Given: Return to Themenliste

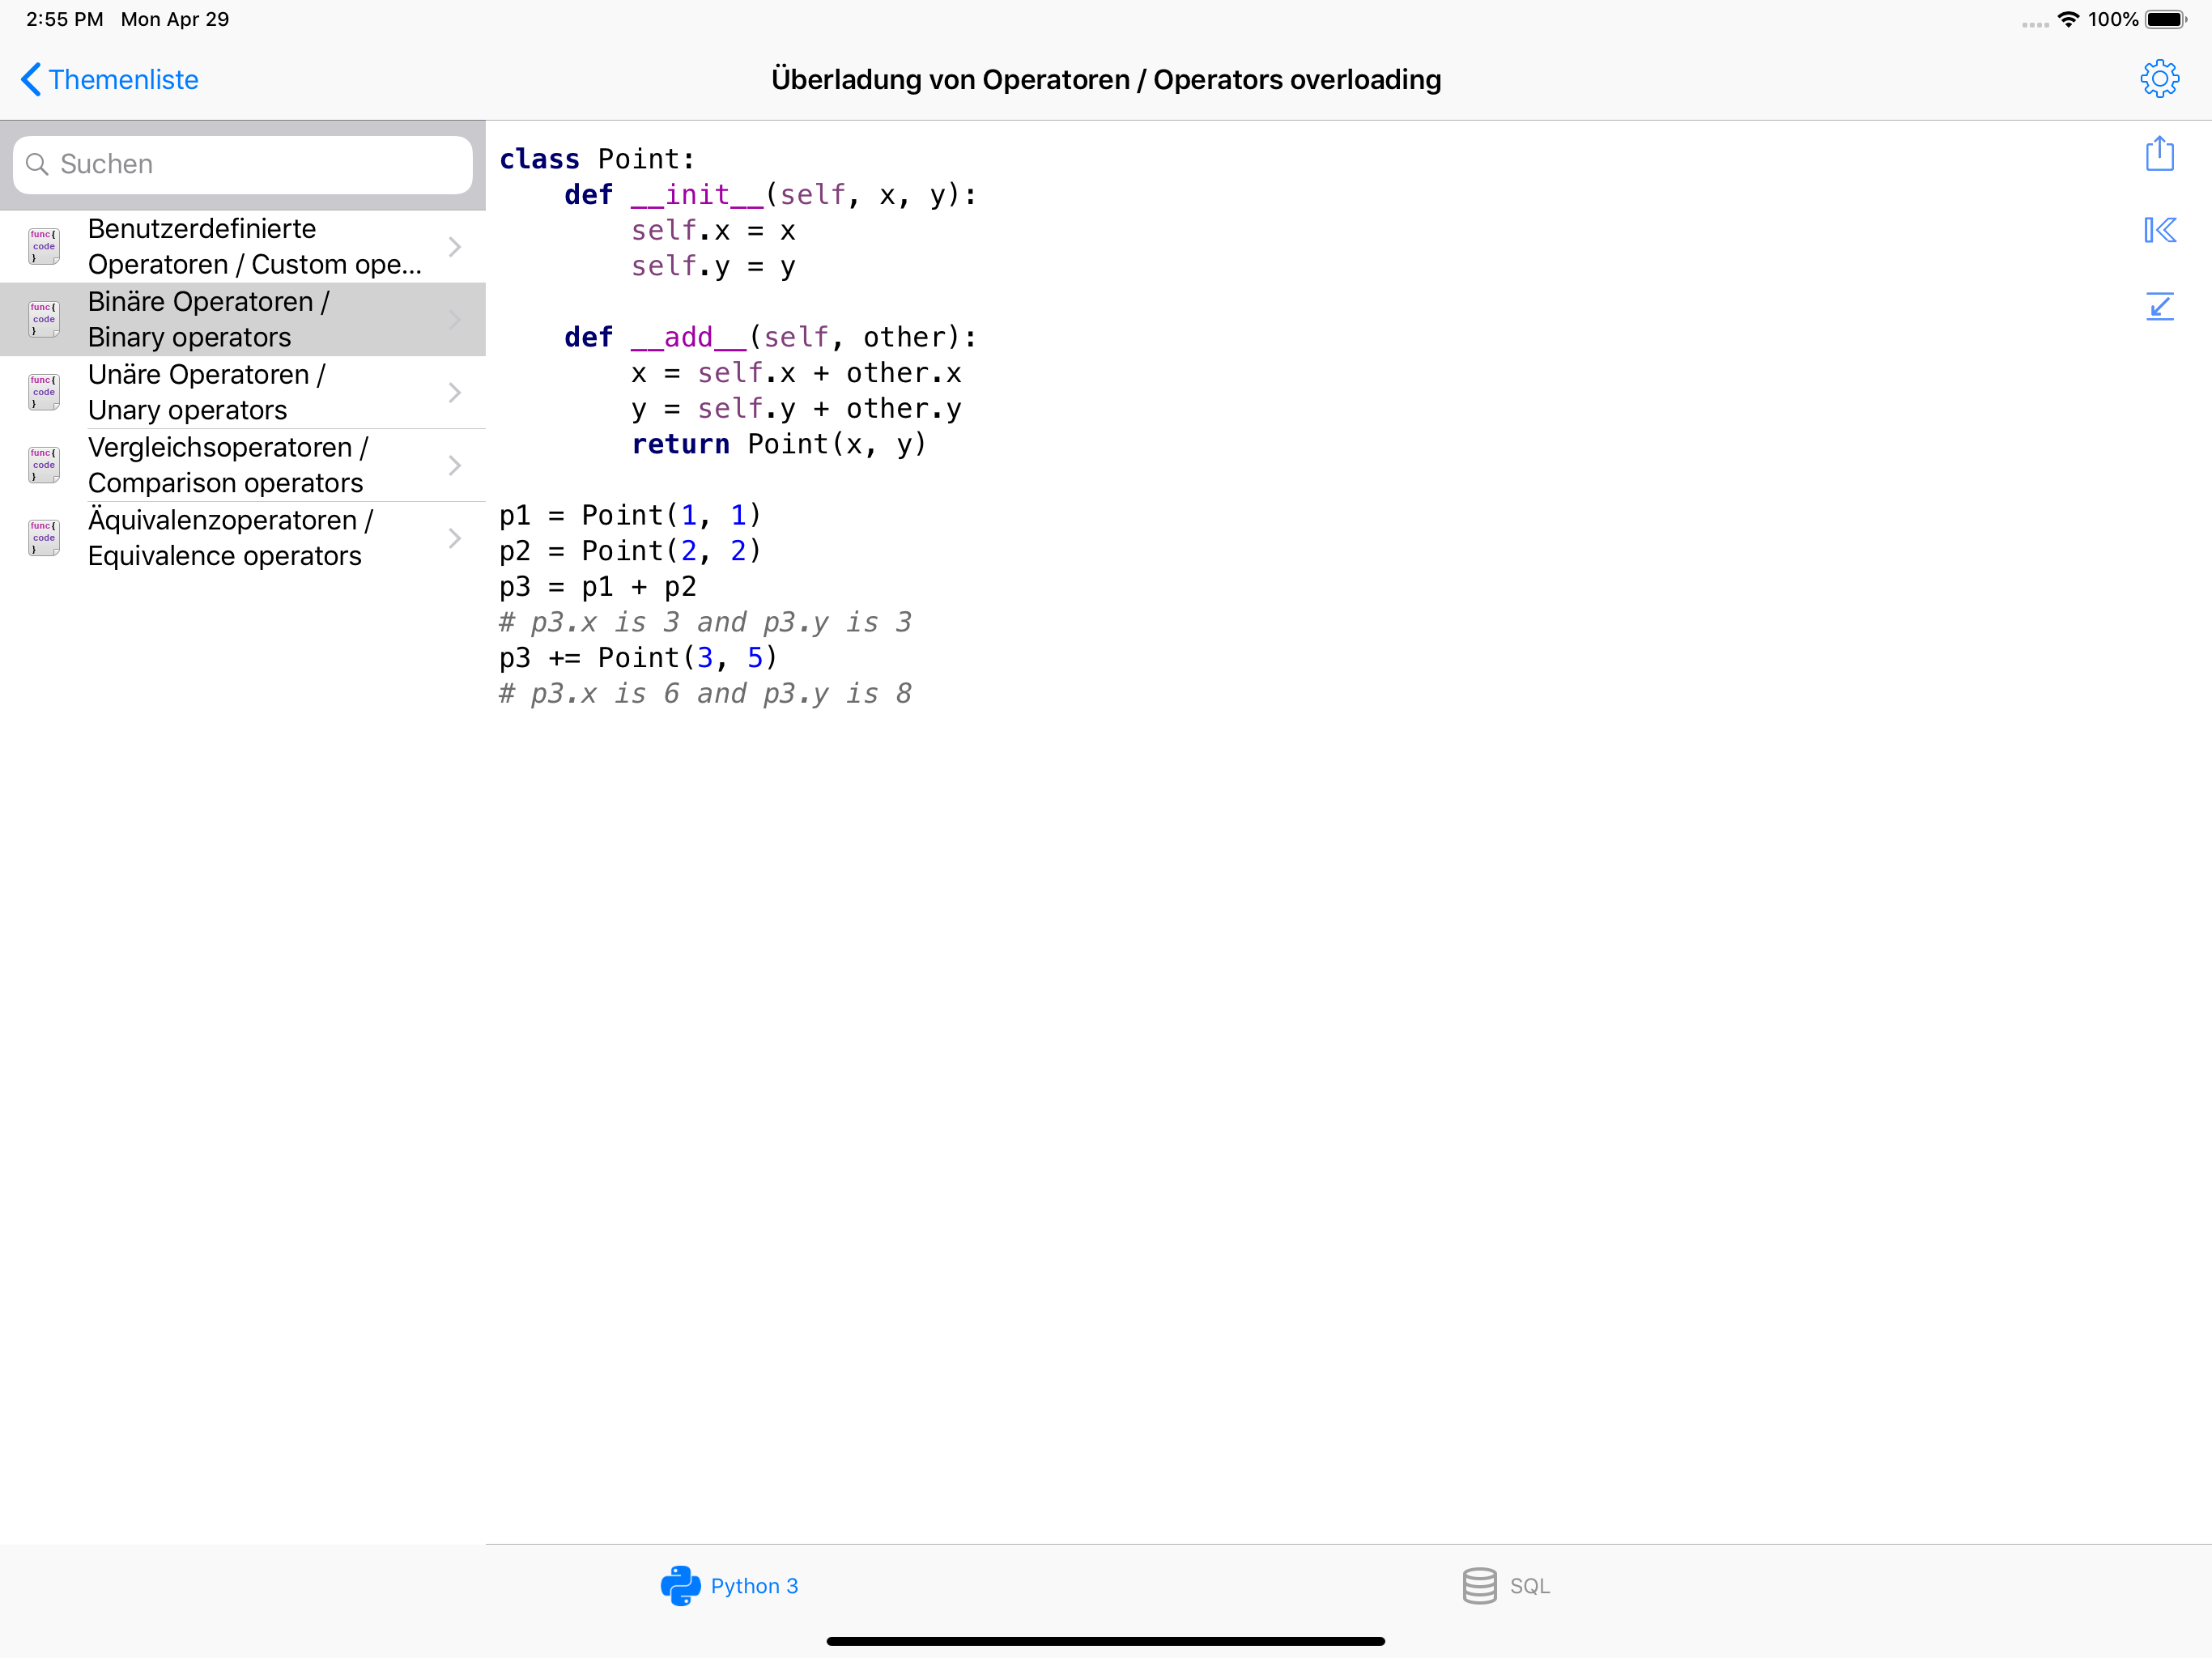Looking at the screenshot, I should pyautogui.click(x=108, y=79).
